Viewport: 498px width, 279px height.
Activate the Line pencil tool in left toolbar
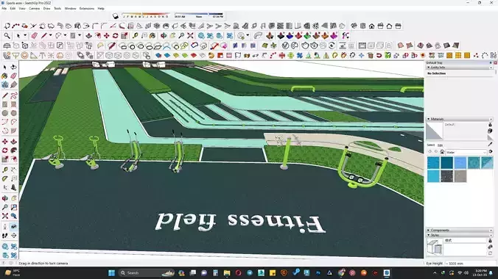point(4,95)
